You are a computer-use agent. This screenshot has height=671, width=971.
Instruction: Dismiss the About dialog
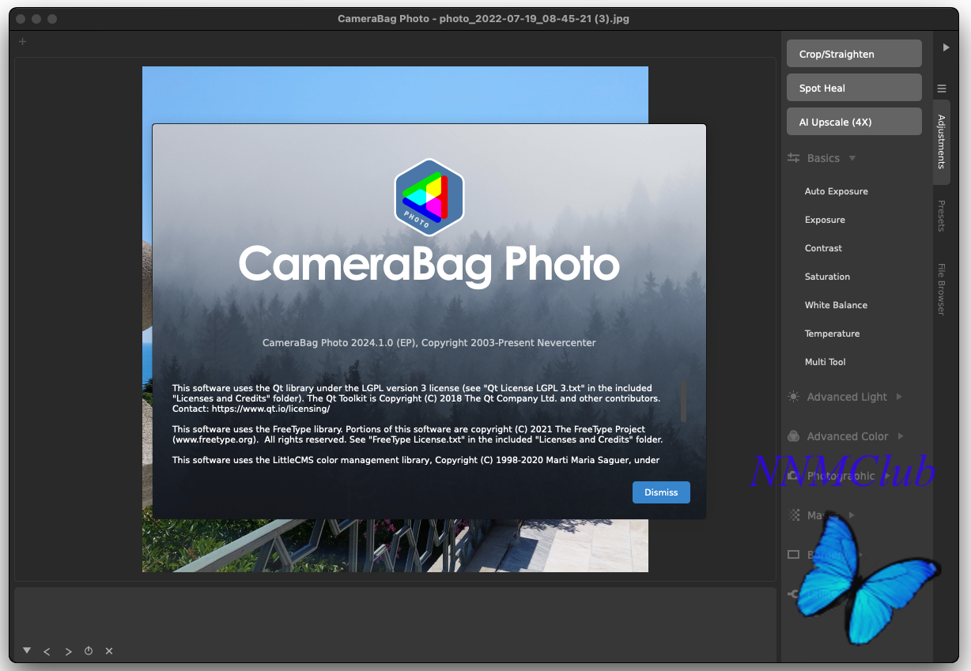click(661, 492)
